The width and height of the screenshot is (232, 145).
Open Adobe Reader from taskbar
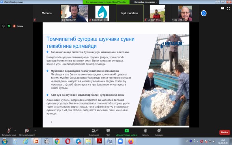99,141
